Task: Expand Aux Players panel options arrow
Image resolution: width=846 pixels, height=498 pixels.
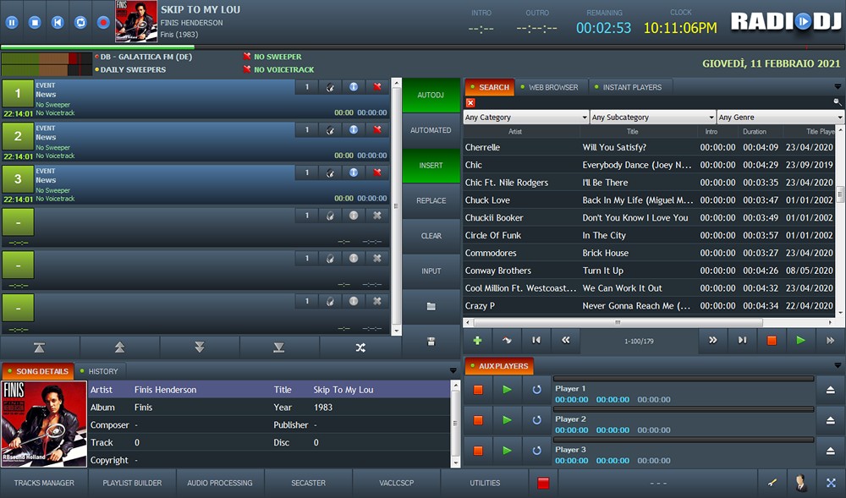Action: tap(838, 365)
